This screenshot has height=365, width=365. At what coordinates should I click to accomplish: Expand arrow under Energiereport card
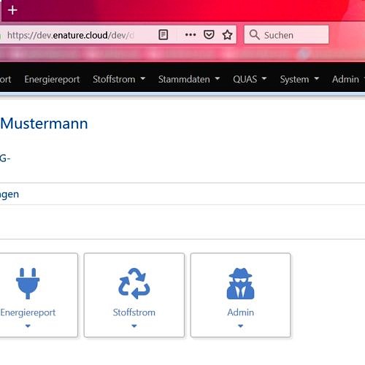28,326
